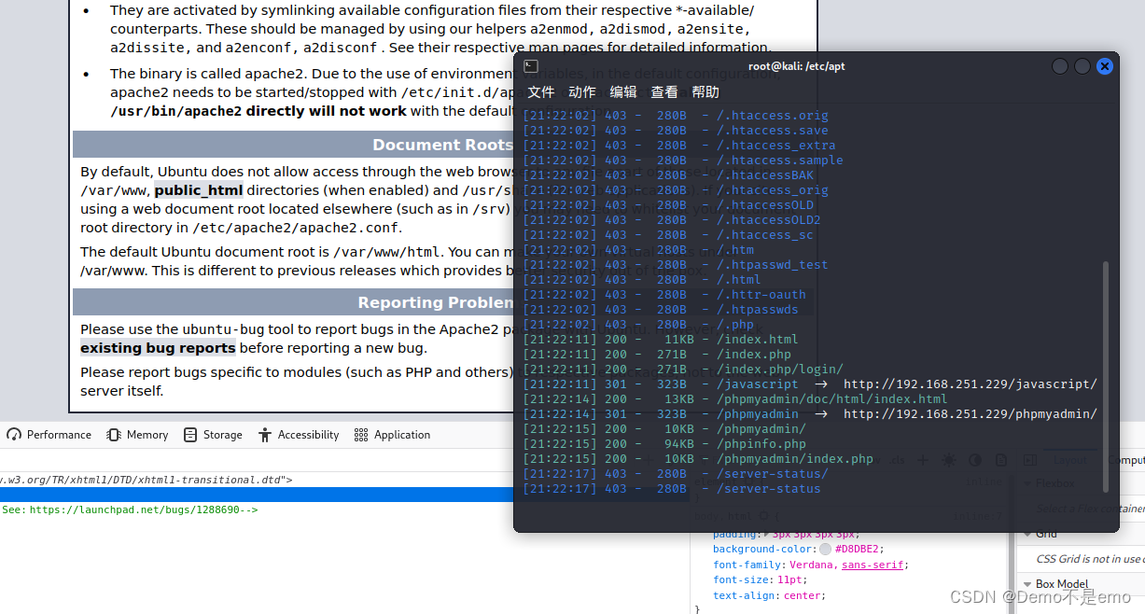The height and width of the screenshot is (614, 1145).
Task: Click the /.htaccess_sc result line
Action: point(667,235)
